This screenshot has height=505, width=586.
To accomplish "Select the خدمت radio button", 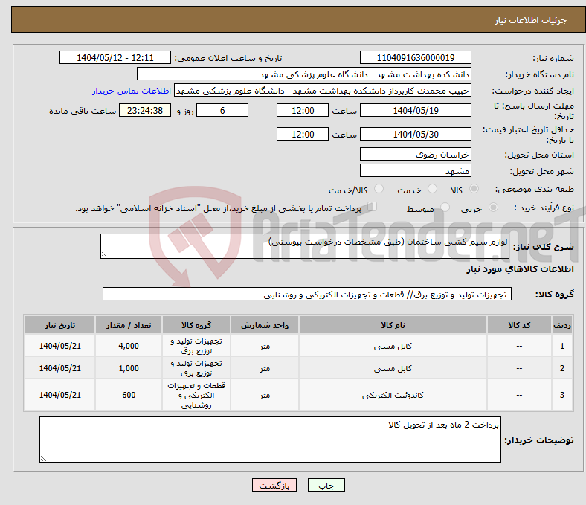I will coord(432,189).
